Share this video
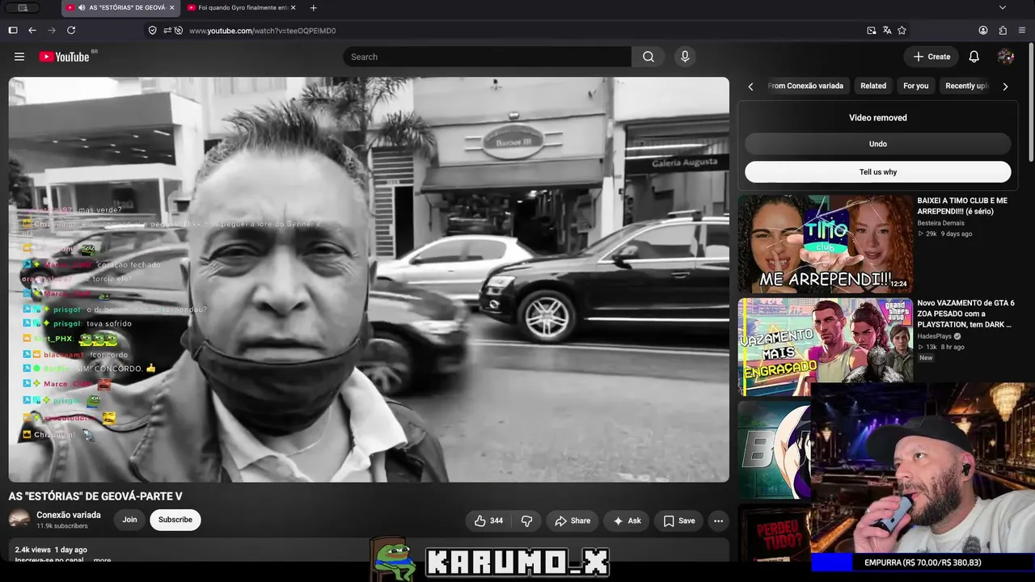The width and height of the screenshot is (1035, 582). tap(572, 521)
